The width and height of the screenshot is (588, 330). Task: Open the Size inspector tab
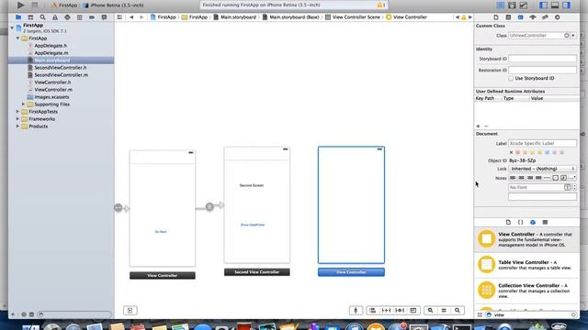pos(545,17)
